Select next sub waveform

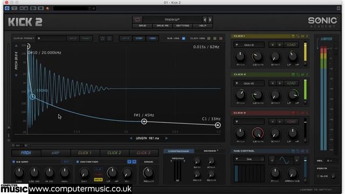tap(296, 161)
